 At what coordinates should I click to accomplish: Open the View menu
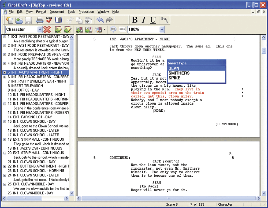[x=29, y=12]
